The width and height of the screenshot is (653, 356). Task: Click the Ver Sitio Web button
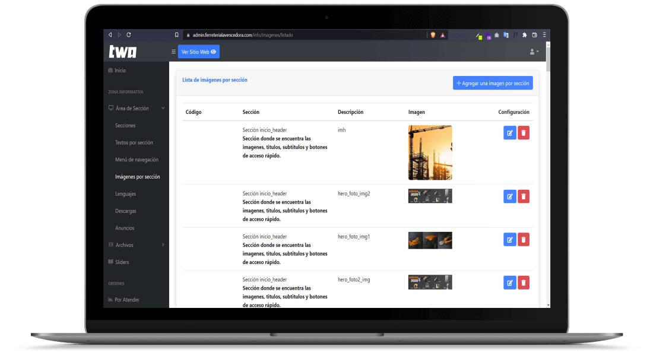(199, 52)
